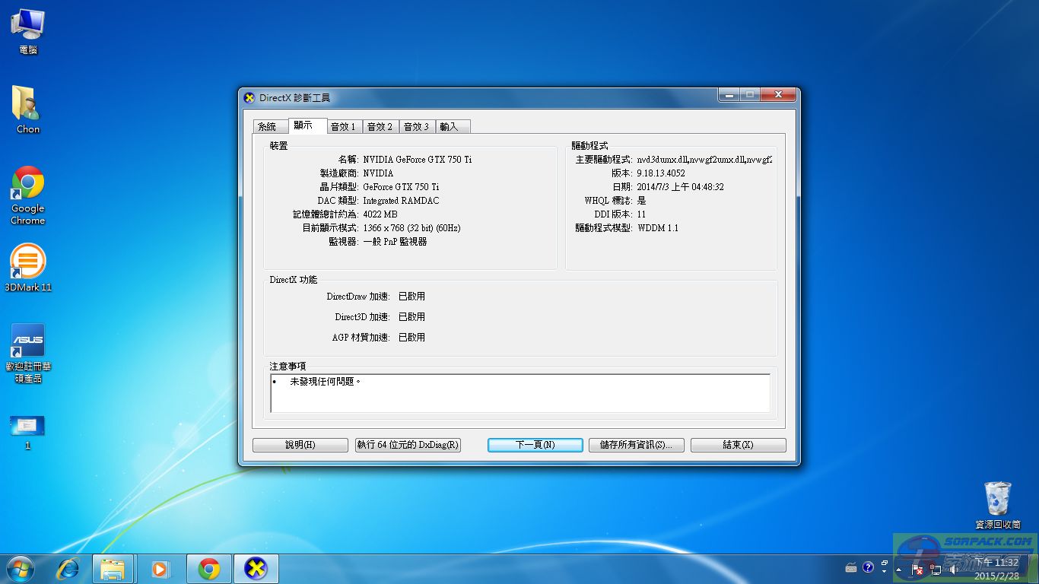The width and height of the screenshot is (1039, 584).
Task: Click the DirectX diagnostic taskbar icon
Action: coord(256,568)
